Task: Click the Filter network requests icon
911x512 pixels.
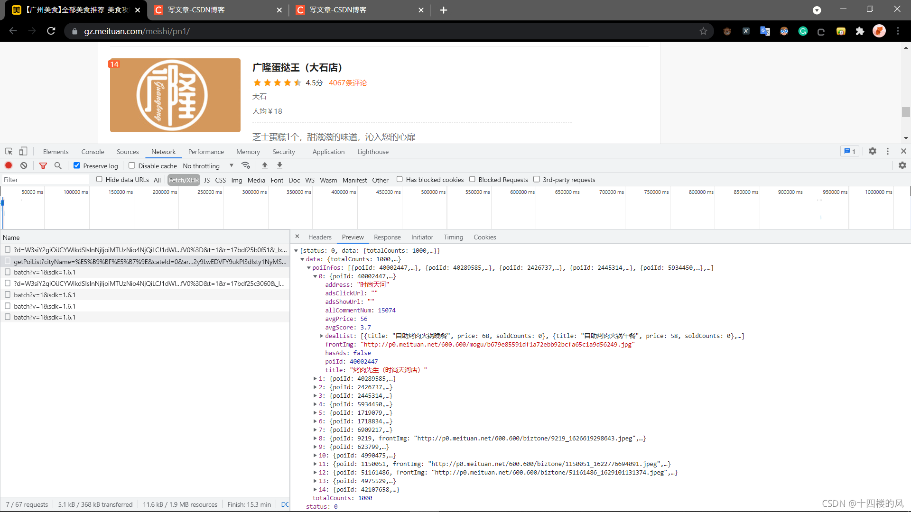Action: pos(43,165)
